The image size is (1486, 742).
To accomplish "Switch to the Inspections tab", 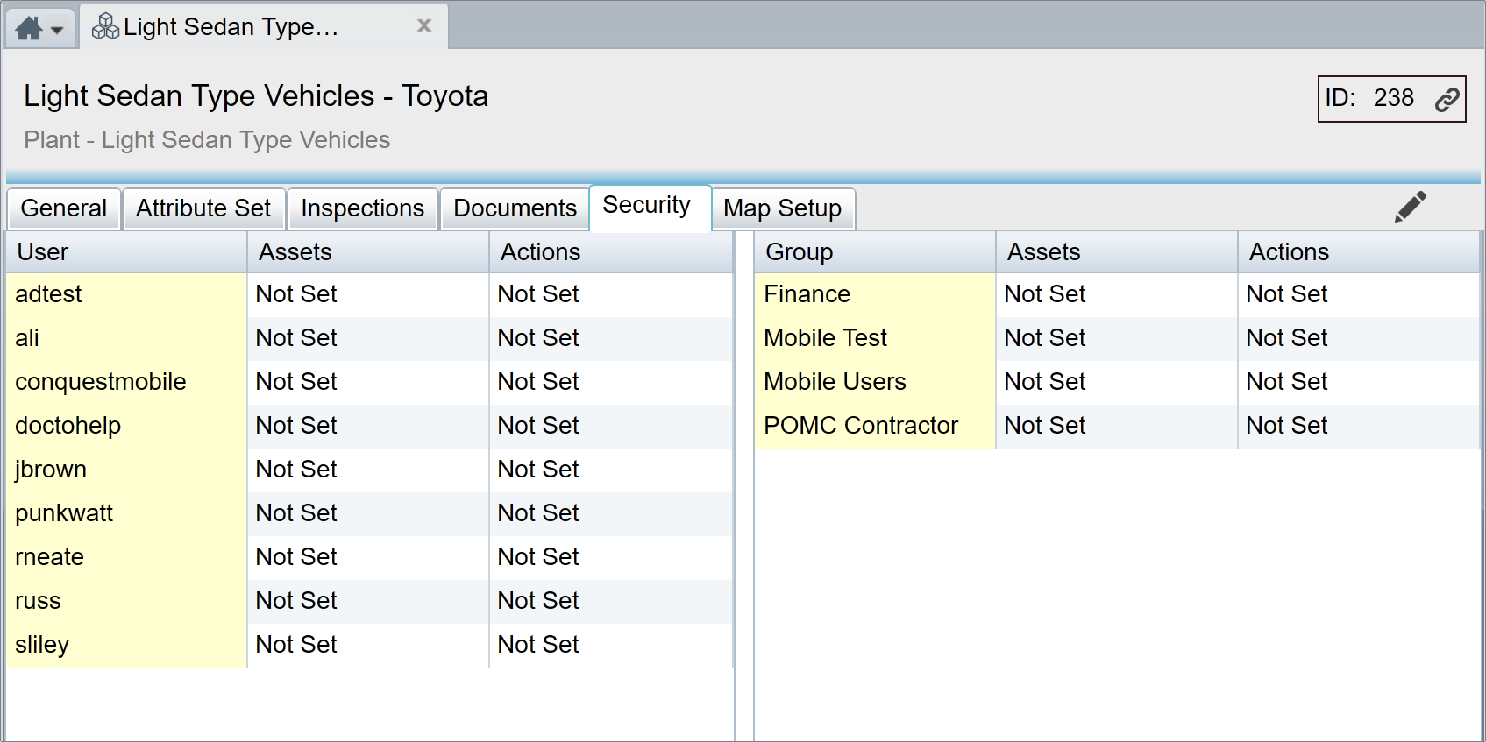I will 363,208.
